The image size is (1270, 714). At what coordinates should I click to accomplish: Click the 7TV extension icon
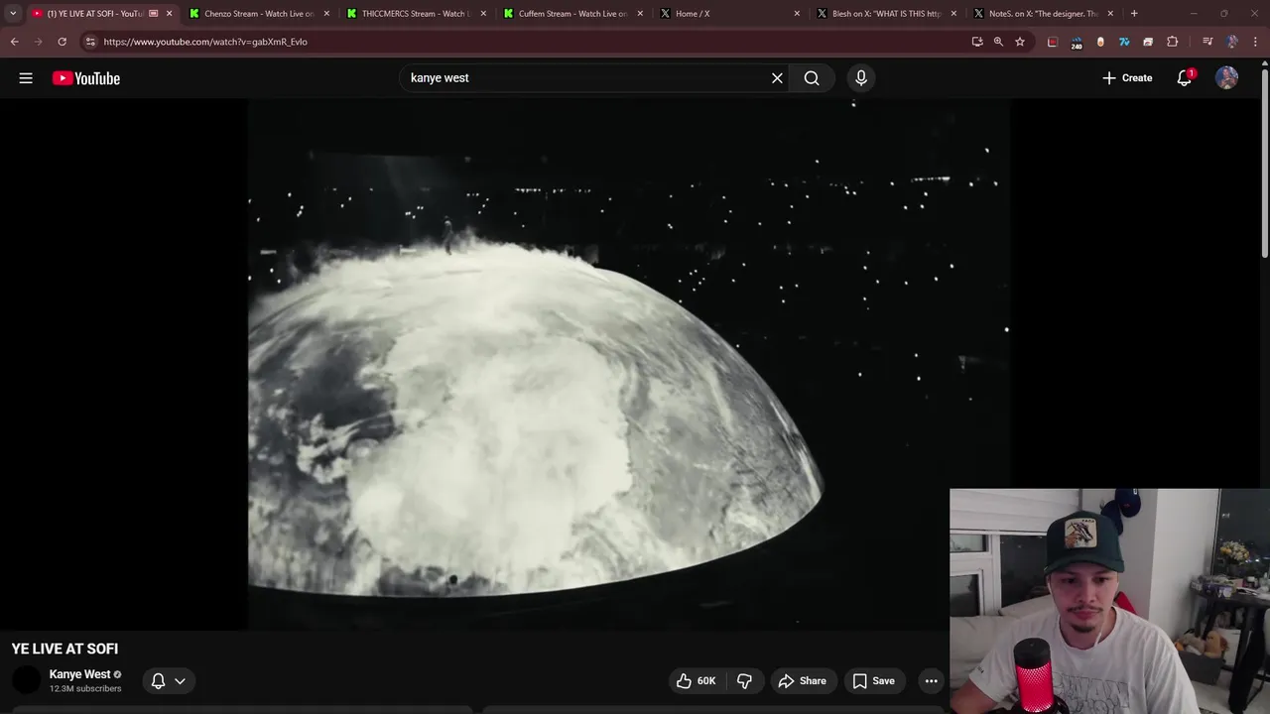coord(1124,42)
